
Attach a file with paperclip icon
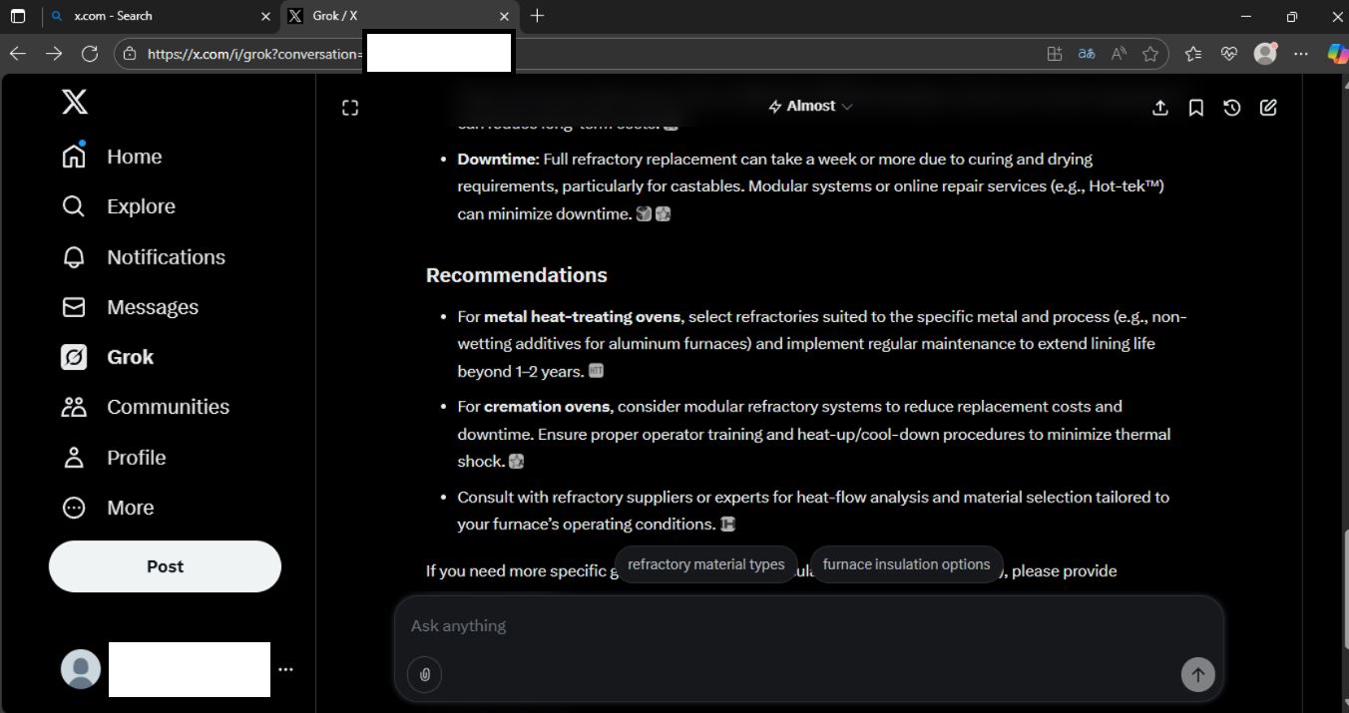click(424, 675)
